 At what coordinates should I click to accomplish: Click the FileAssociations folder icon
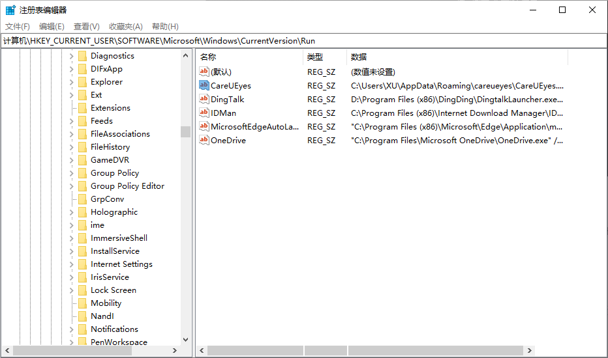[x=82, y=134]
